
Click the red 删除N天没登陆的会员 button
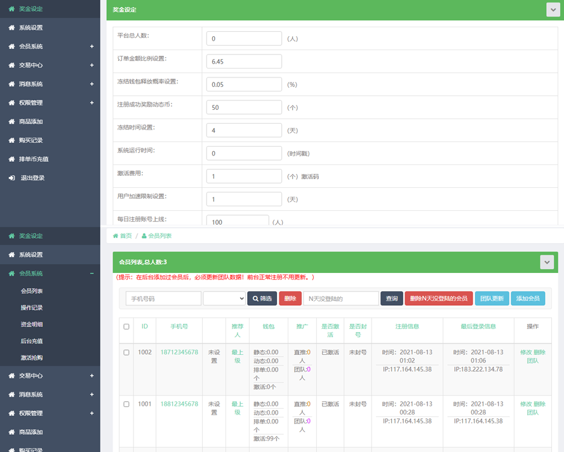pyautogui.click(x=438, y=298)
